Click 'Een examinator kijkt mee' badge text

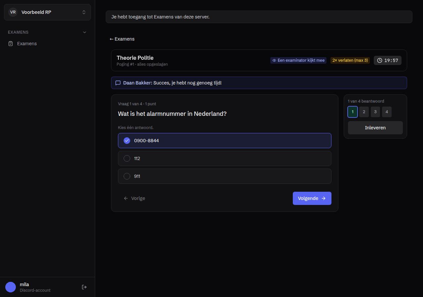click(301, 60)
